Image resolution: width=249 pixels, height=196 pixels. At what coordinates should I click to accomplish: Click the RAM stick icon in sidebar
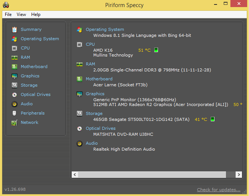click(14, 57)
